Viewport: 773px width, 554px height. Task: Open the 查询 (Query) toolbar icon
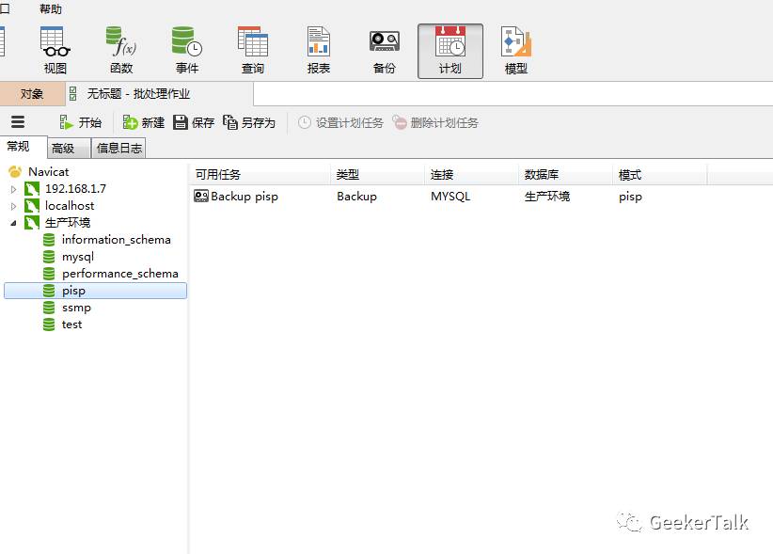(x=253, y=50)
